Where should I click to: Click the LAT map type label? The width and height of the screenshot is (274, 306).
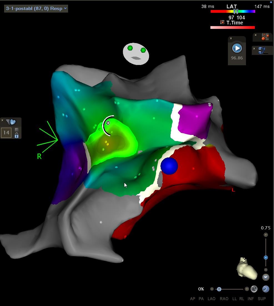click(x=232, y=6)
